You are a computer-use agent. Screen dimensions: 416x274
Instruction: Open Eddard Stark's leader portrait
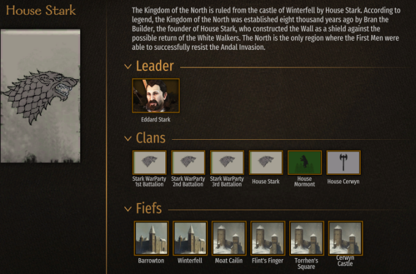tap(156, 96)
